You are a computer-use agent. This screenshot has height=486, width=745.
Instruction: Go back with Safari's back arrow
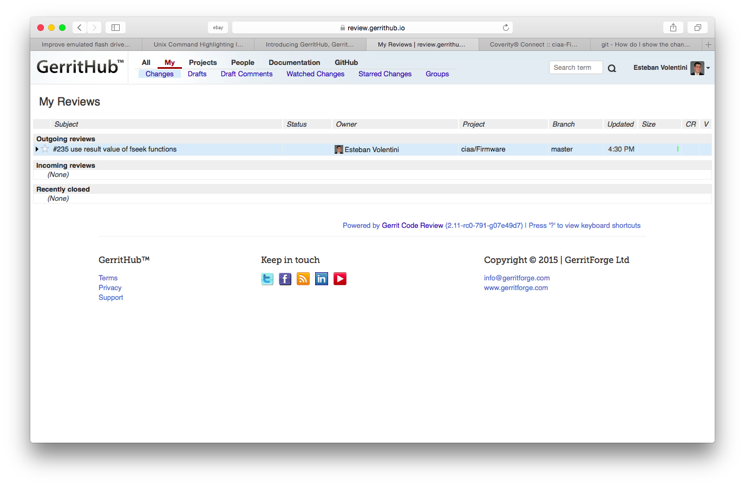coord(80,28)
